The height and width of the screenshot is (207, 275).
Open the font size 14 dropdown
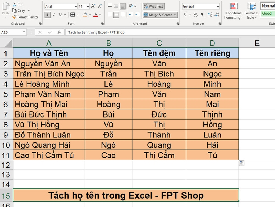(x=88, y=7)
